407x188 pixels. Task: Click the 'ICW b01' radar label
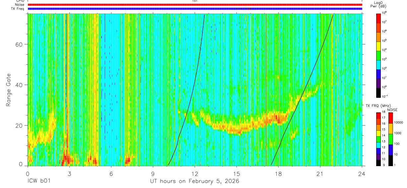tap(39, 181)
